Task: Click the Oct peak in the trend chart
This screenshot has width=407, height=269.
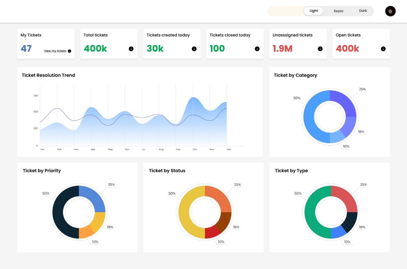Action: coord(193,97)
